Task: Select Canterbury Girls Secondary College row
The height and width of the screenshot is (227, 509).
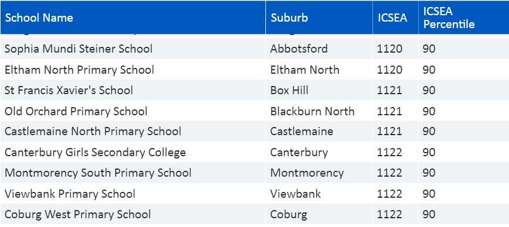Action: click(254, 152)
